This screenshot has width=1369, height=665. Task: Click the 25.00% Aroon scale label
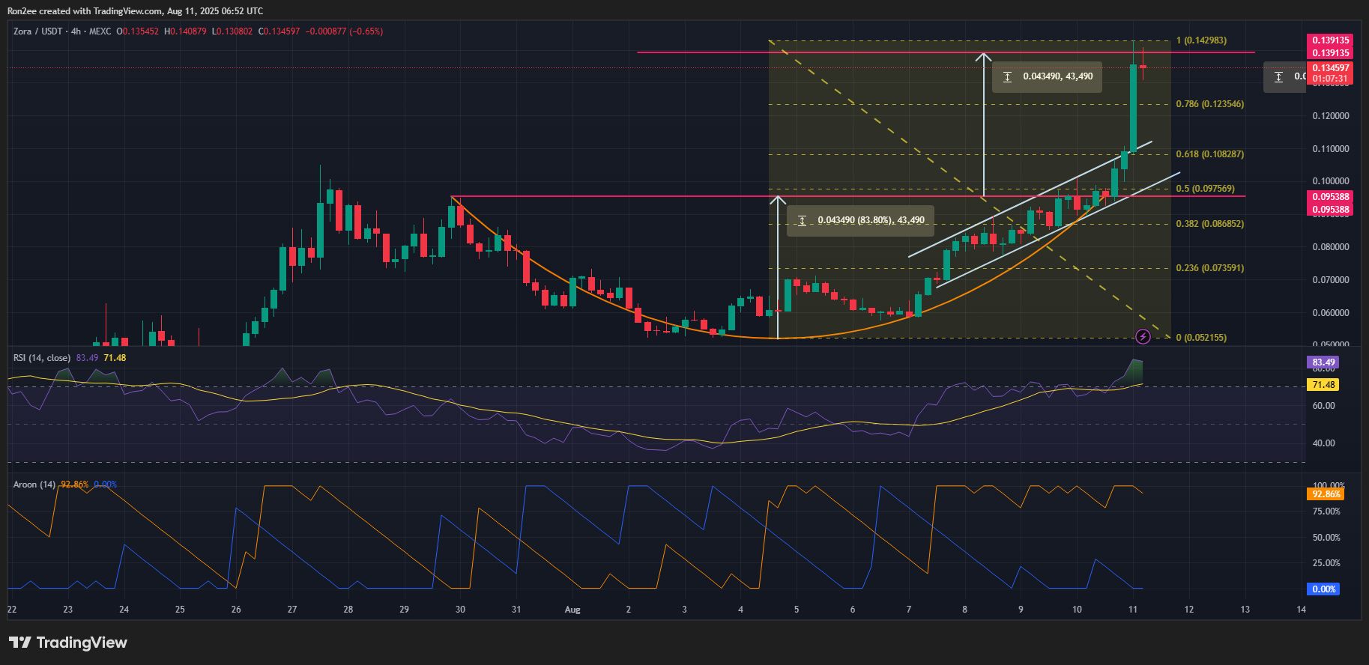pyautogui.click(x=1326, y=563)
